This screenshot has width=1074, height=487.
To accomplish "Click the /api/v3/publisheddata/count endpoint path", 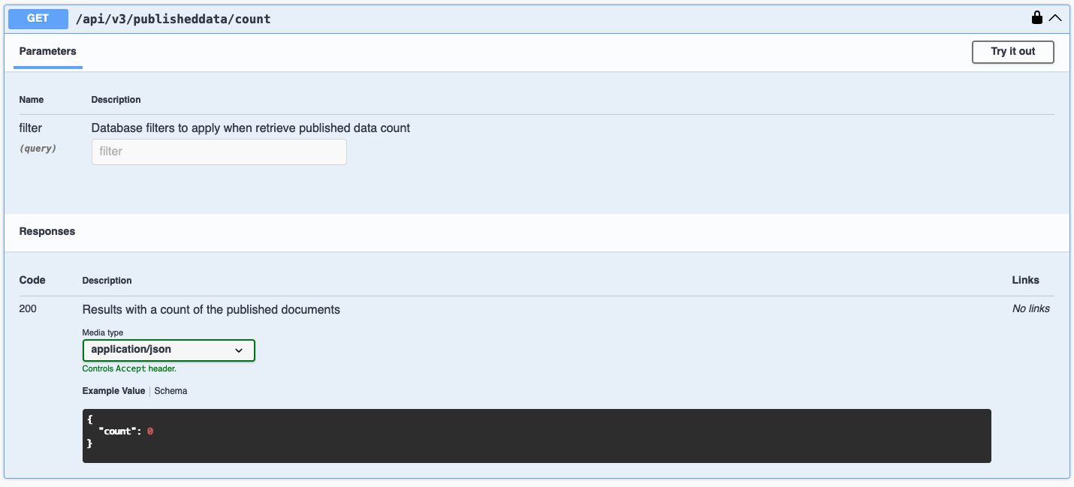I will coord(173,19).
